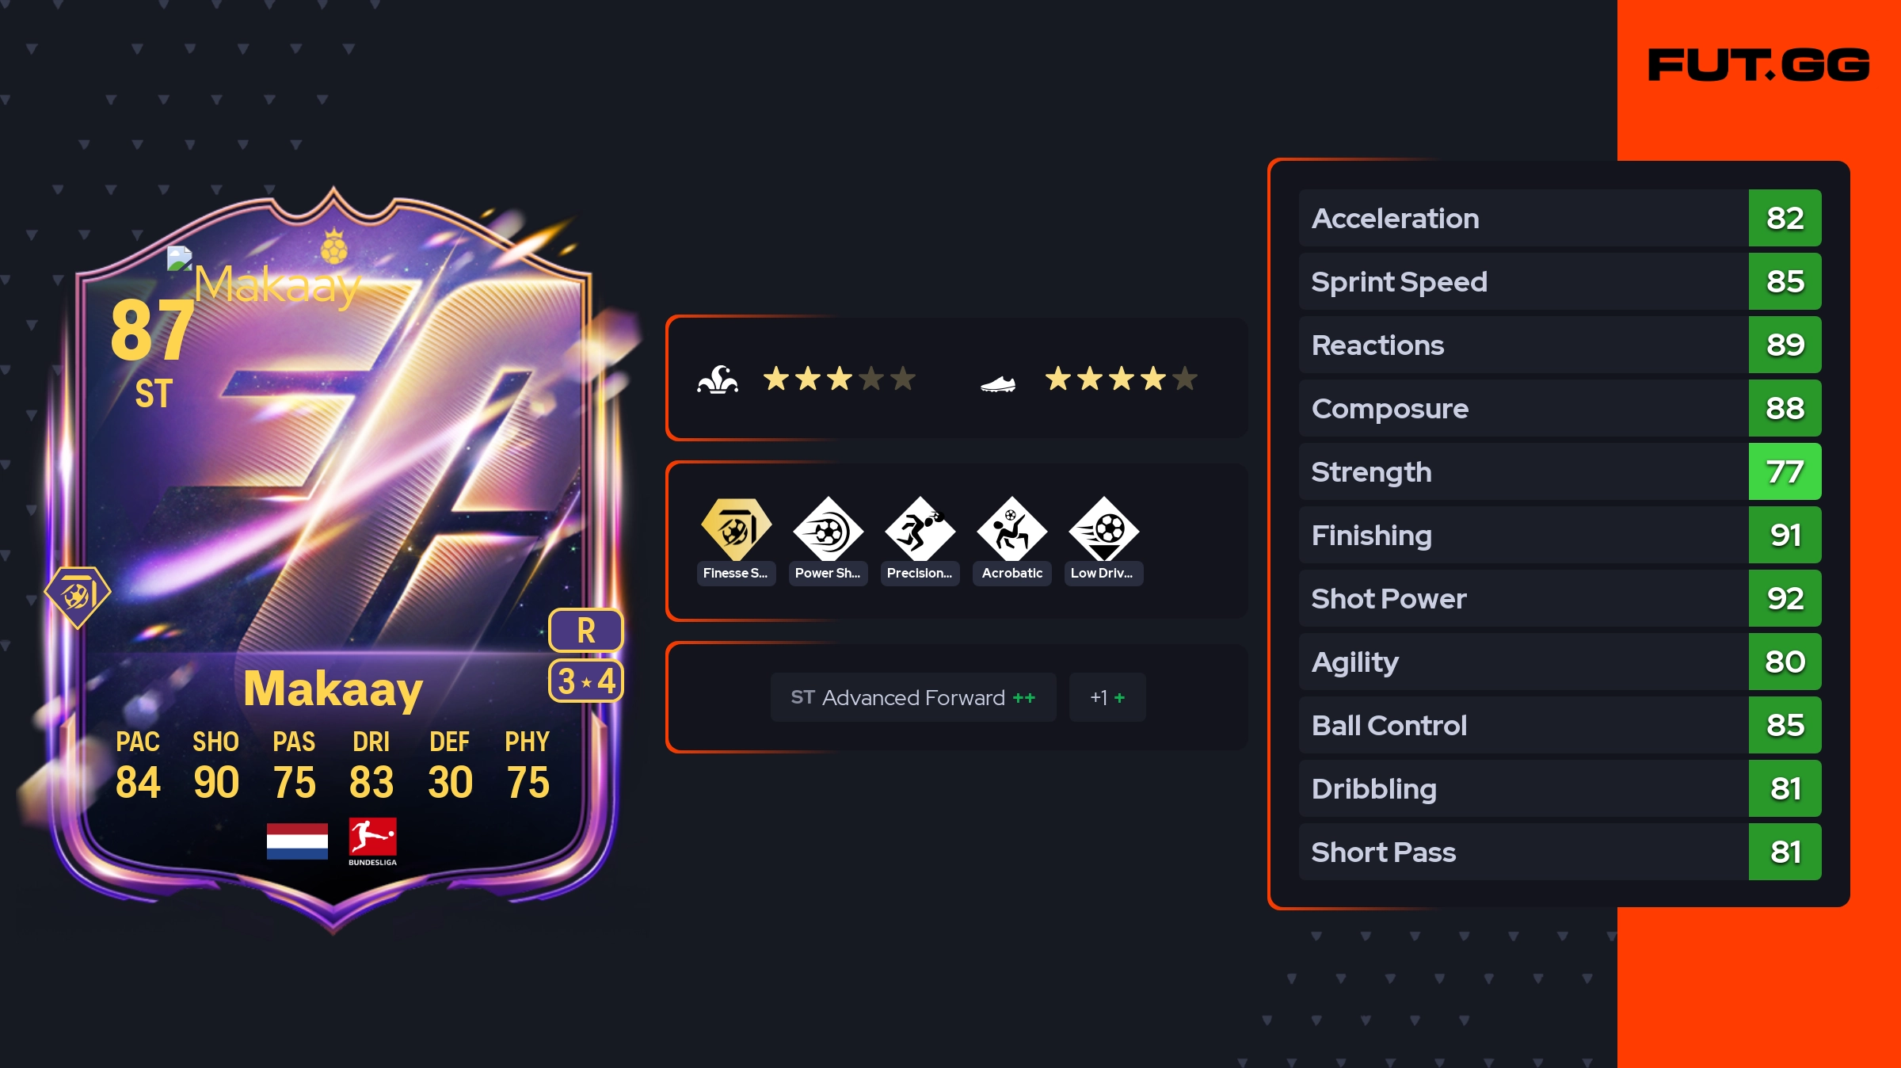Click the +1 additional roles chip
This screenshot has height=1068, width=1901.
click(x=1107, y=697)
